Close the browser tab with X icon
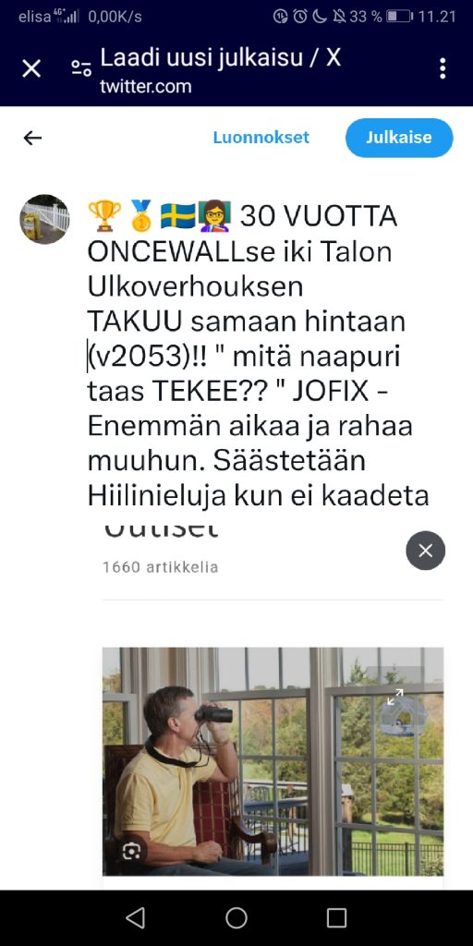This screenshot has width=473, height=946. click(31, 68)
